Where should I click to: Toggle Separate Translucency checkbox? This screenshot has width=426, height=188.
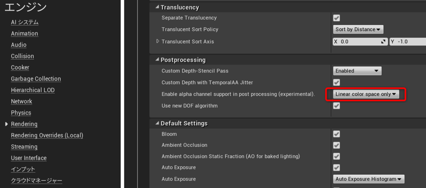pos(336,18)
